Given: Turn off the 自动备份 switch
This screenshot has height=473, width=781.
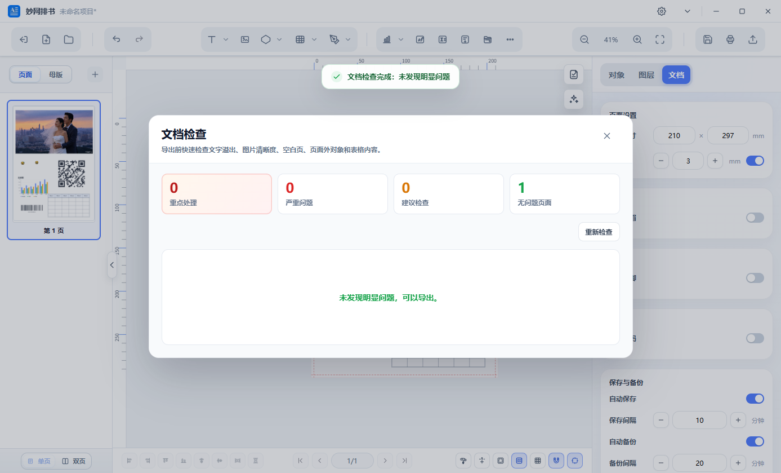Looking at the screenshot, I should click(x=755, y=441).
